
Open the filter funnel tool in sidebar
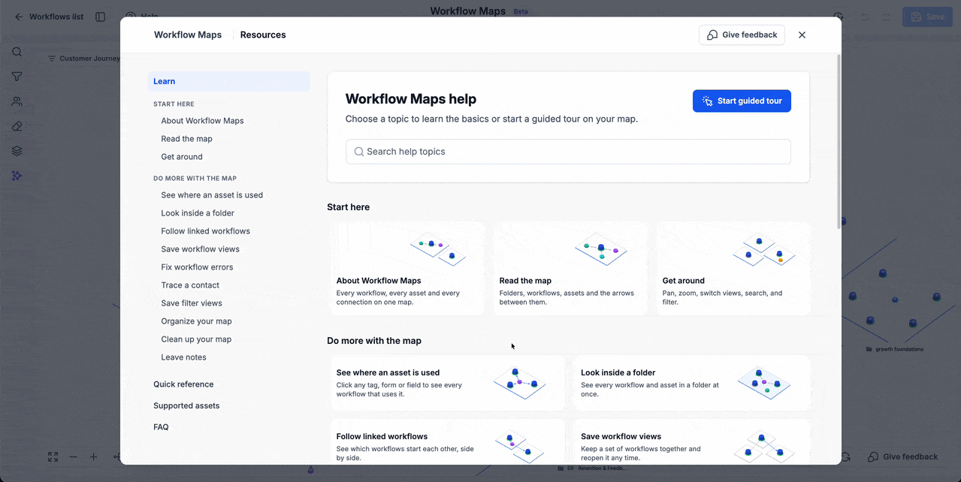[17, 77]
